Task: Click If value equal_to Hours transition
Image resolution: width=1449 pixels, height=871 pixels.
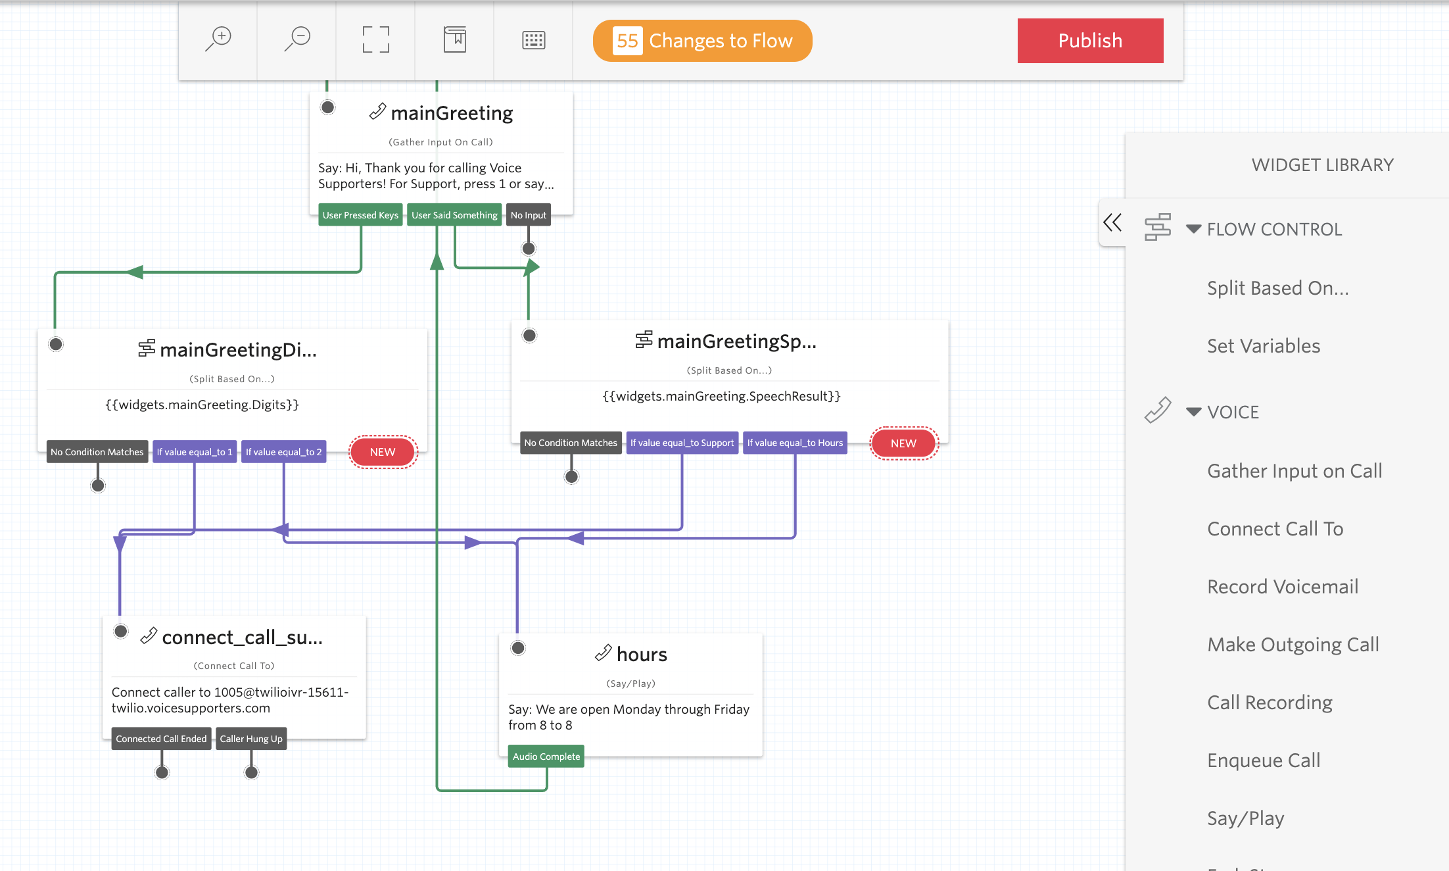Action: click(x=795, y=443)
